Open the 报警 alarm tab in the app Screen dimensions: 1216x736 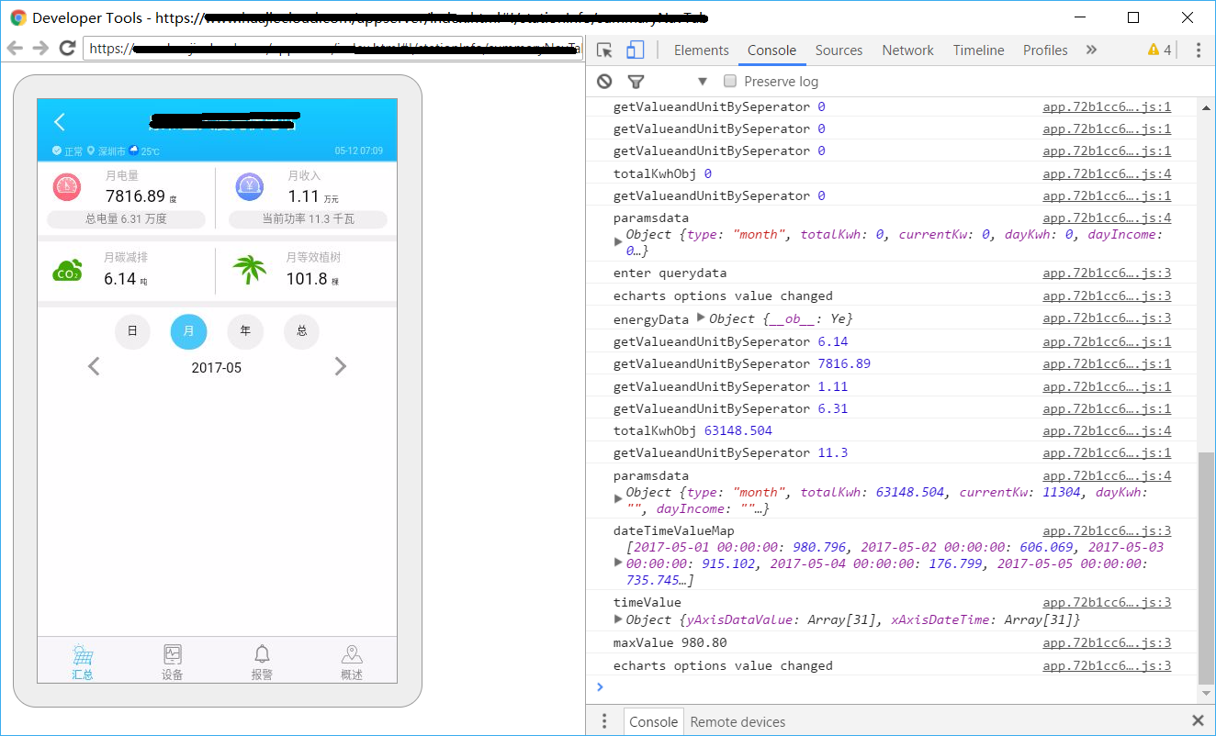pos(262,663)
